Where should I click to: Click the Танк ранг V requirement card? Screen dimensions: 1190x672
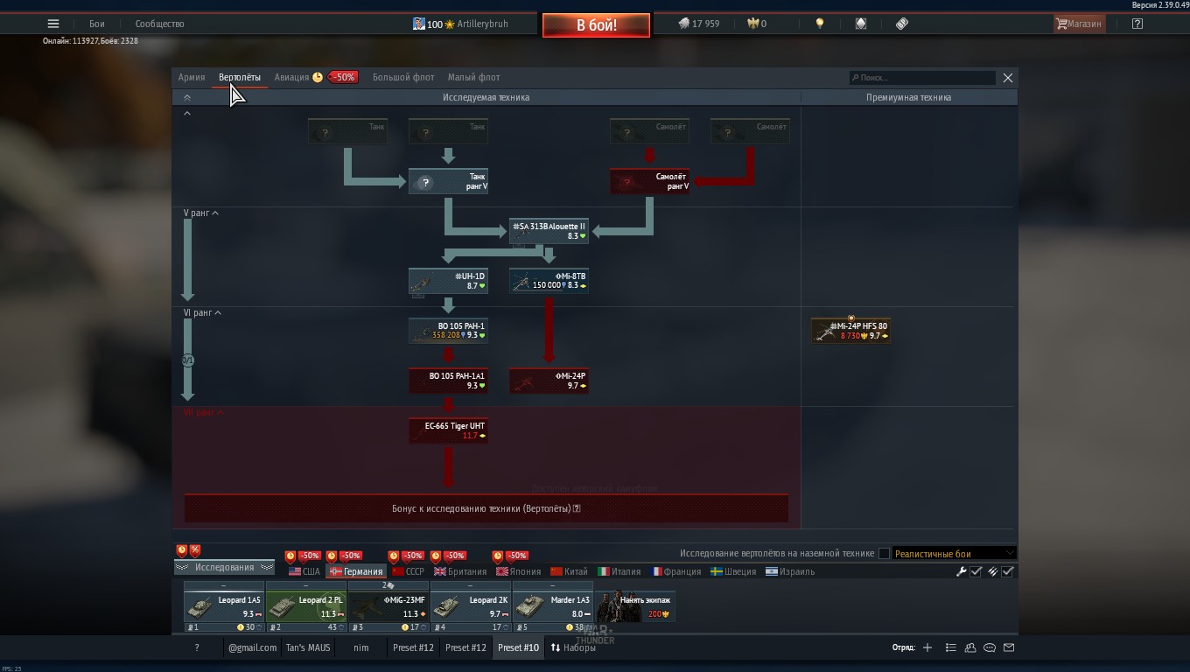(448, 181)
